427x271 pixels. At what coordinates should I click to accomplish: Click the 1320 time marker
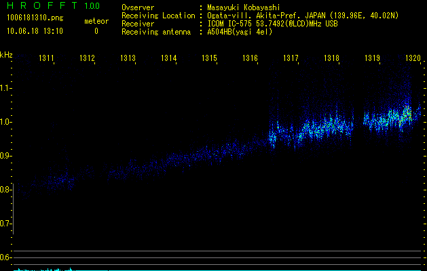pos(413,58)
